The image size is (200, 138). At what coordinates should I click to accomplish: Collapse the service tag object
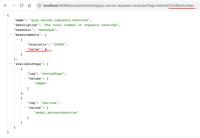tap(18, 98)
